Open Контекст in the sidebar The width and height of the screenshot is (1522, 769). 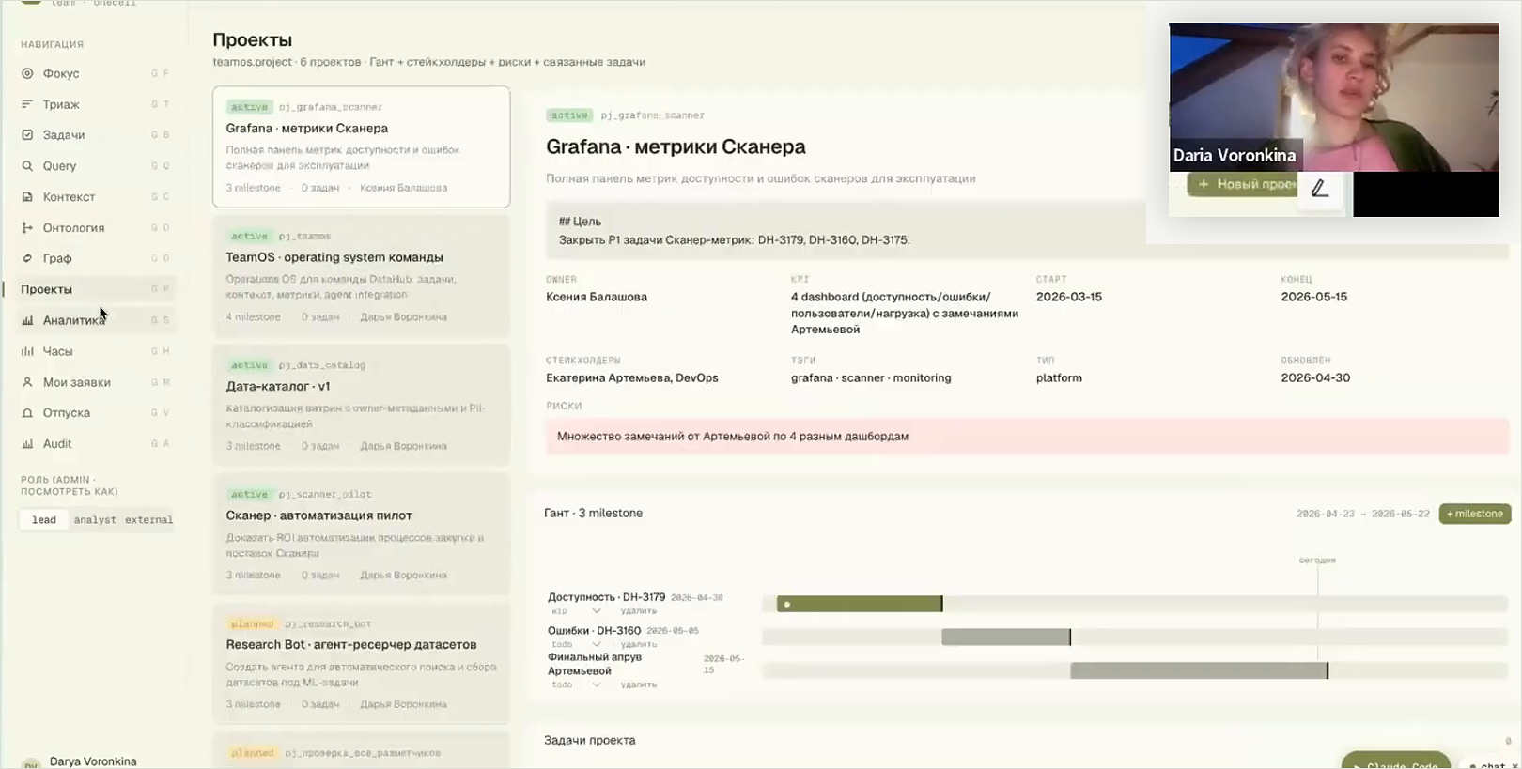(69, 197)
